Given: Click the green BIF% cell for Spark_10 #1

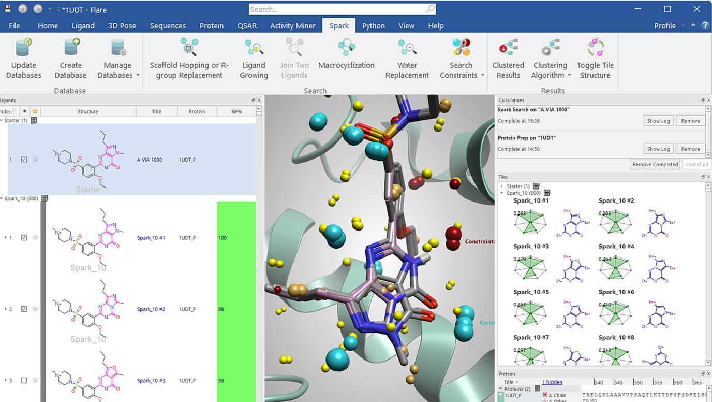Looking at the screenshot, I should click(236, 238).
